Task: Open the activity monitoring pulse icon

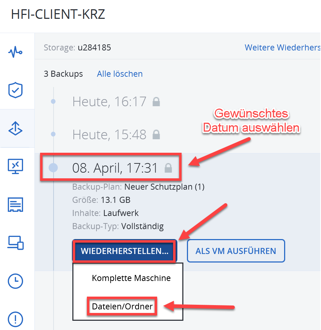Action: pyautogui.click(x=15, y=53)
